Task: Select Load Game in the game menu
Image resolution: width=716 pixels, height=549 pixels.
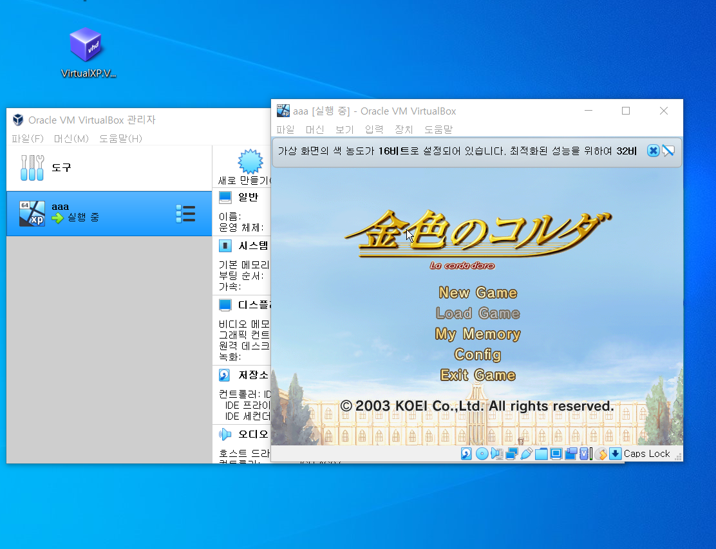Action: [x=478, y=313]
